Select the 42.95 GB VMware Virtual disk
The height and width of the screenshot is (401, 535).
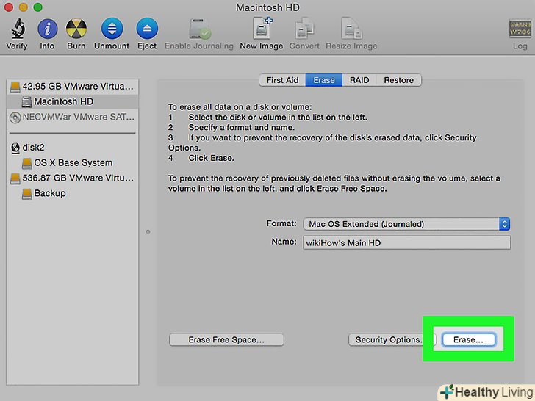[x=72, y=87]
